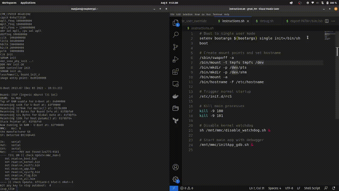Image resolution: width=339 pixels, height=191 pixels.
Task: Click the Accounts icon in activity bar
Action: (x=176, y=167)
